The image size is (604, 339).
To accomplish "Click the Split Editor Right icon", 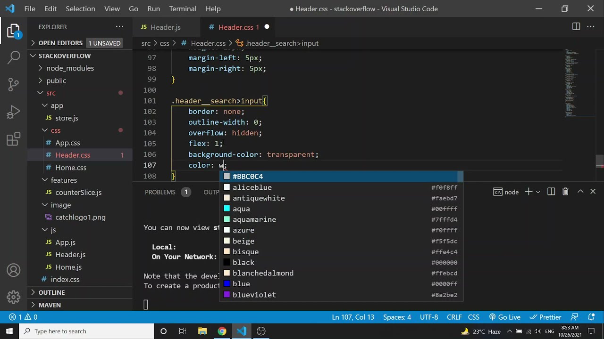I will (x=576, y=27).
